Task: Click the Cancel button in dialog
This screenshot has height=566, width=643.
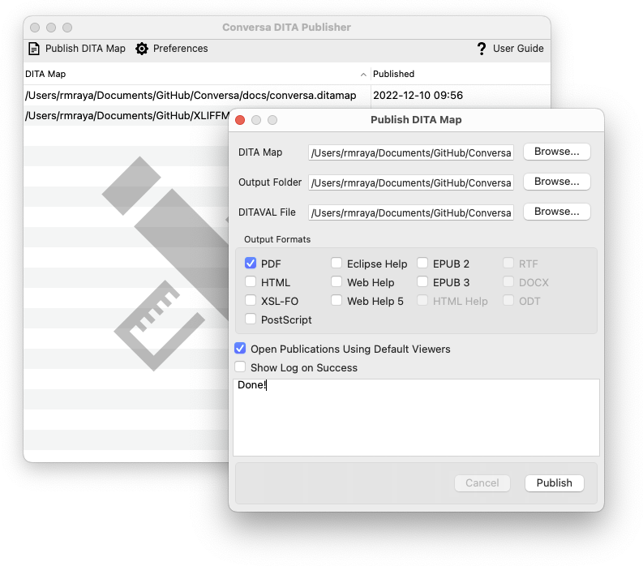Action: tap(482, 483)
